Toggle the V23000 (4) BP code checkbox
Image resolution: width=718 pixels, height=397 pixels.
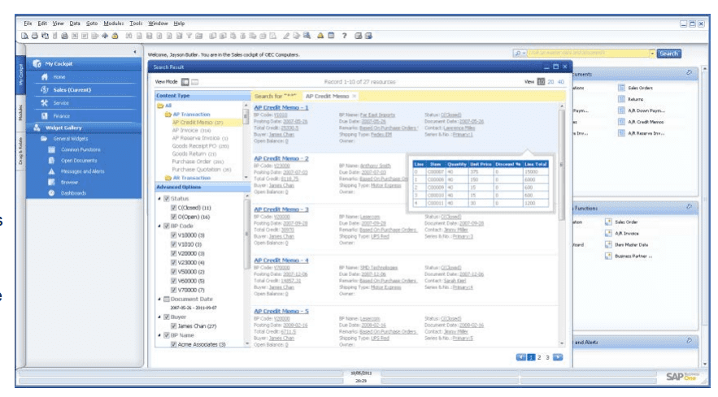pyautogui.click(x=173, y=262)
